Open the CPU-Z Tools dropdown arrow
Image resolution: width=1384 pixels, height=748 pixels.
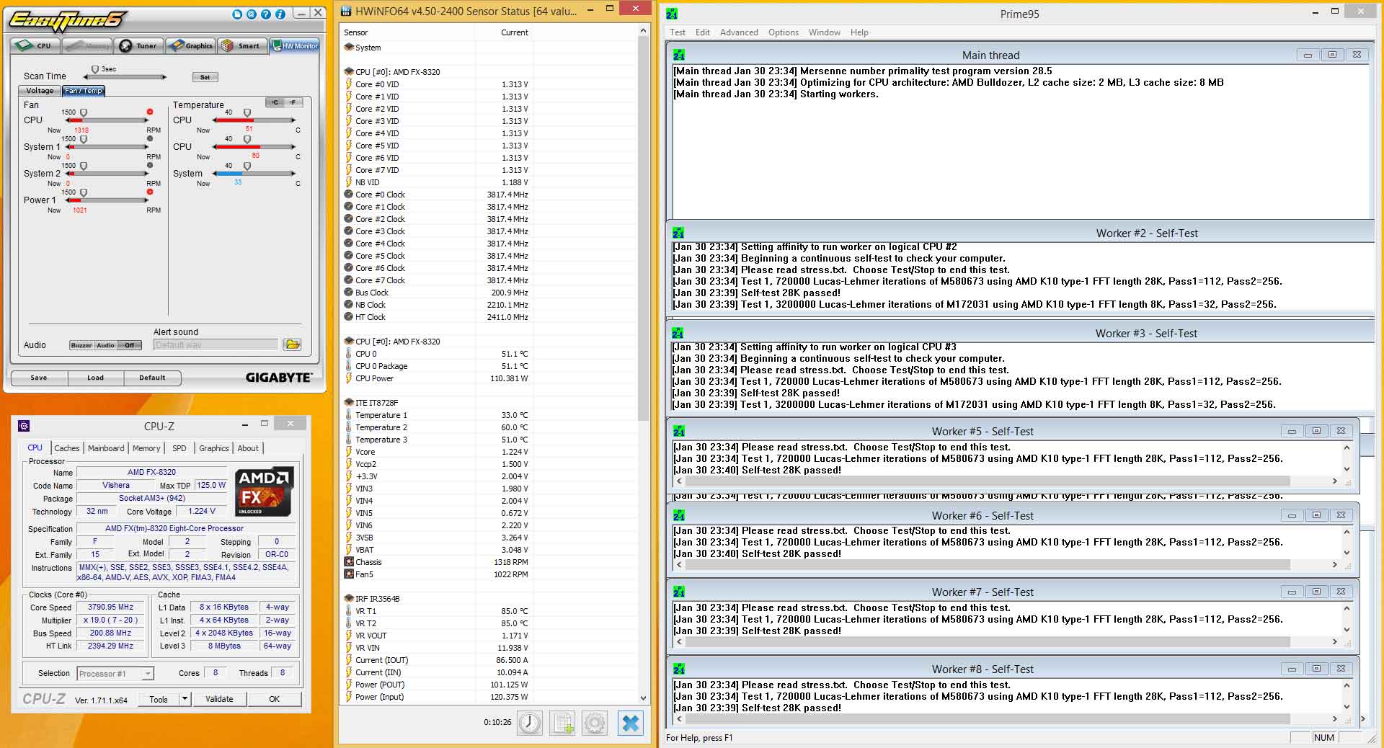(x=185, y=699)
